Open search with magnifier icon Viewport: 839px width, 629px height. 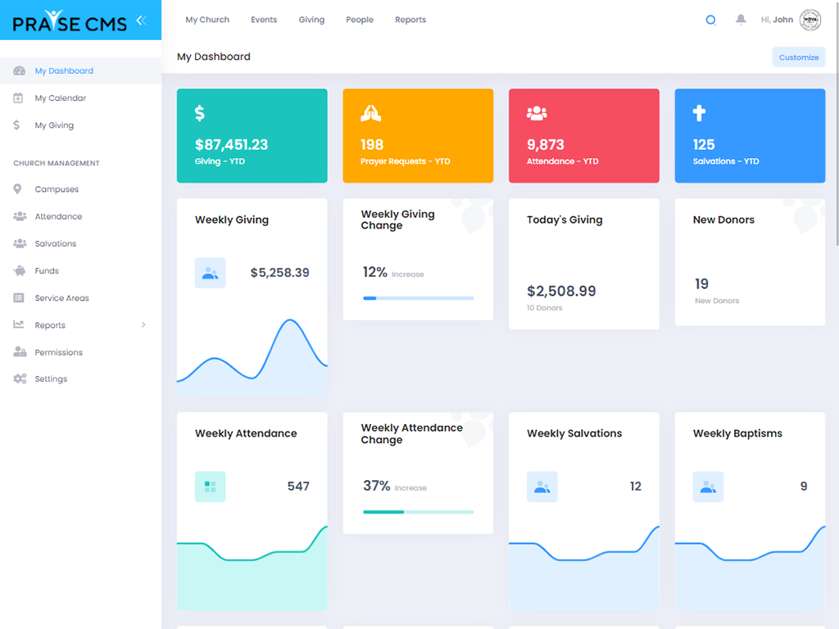tap(710, 20)
